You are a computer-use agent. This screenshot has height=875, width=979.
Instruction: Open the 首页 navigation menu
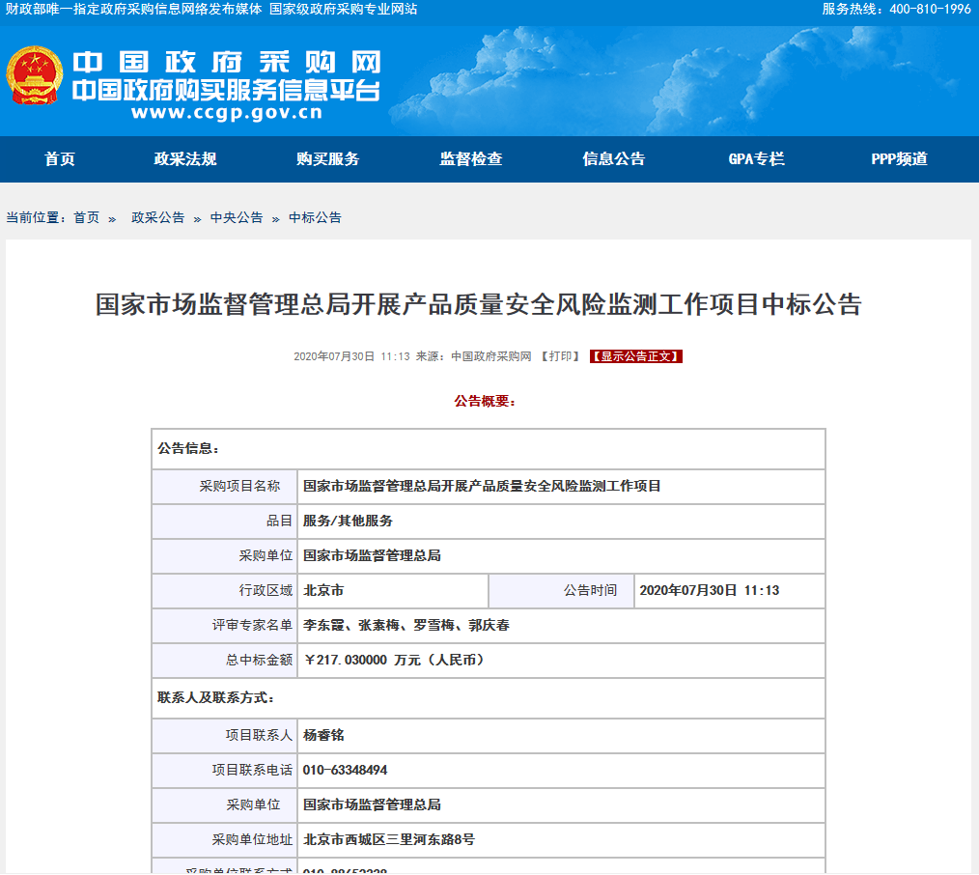(60, 159)
